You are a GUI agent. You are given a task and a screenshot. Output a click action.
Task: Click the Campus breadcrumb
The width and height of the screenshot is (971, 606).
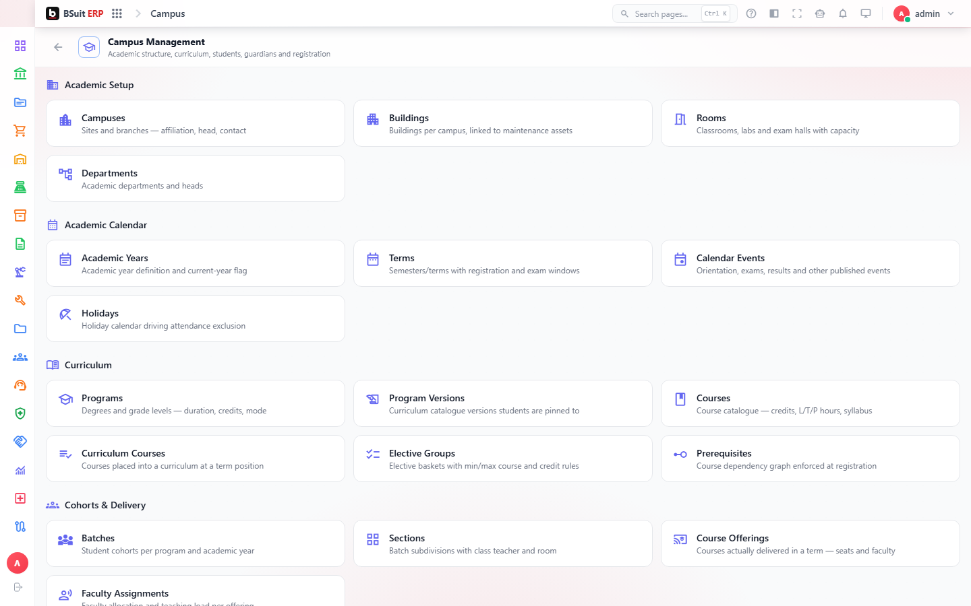(168, 13)
